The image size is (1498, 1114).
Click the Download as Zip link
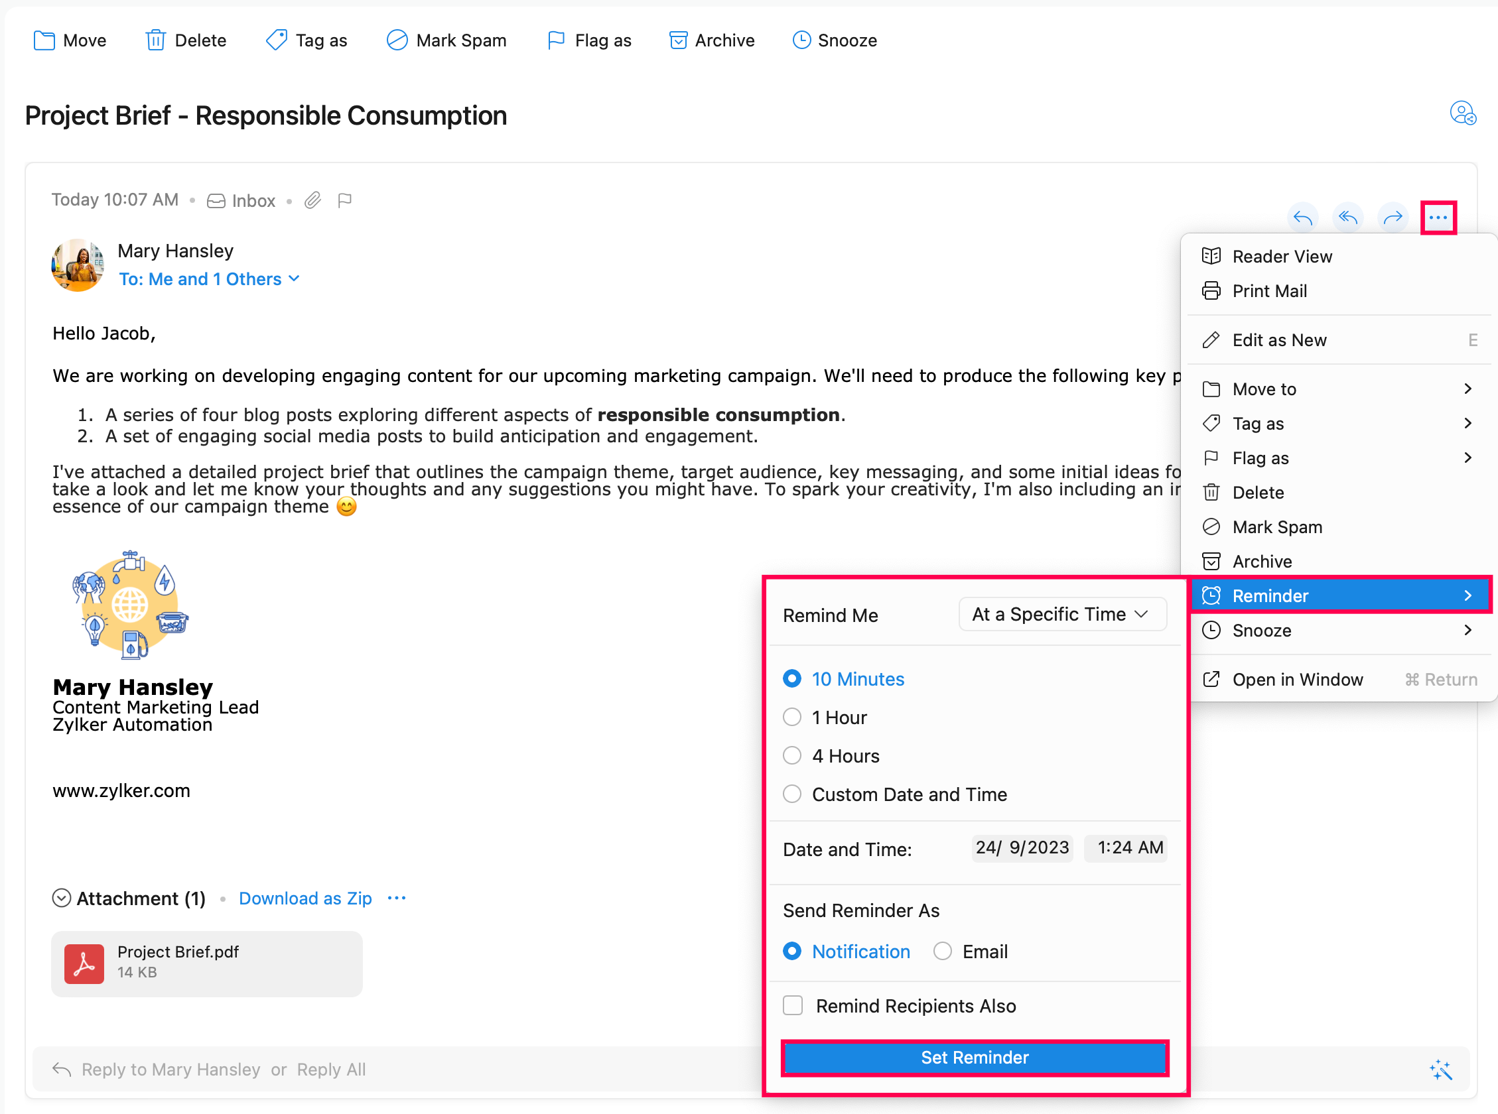(x=305, y=898)
